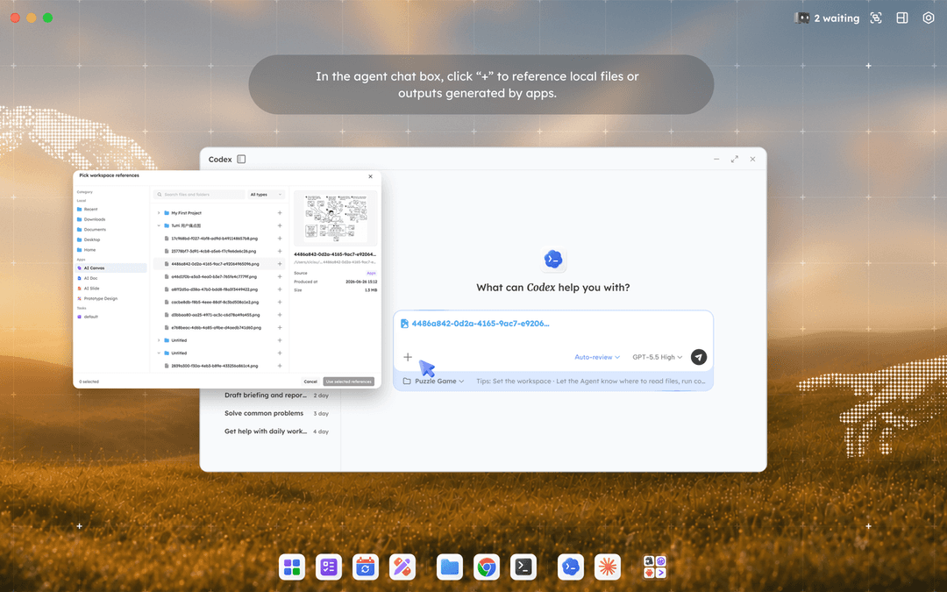Add file 2839a300 png with its plus
This screenshot has width=947, height=592.
(x=280, y=366)
